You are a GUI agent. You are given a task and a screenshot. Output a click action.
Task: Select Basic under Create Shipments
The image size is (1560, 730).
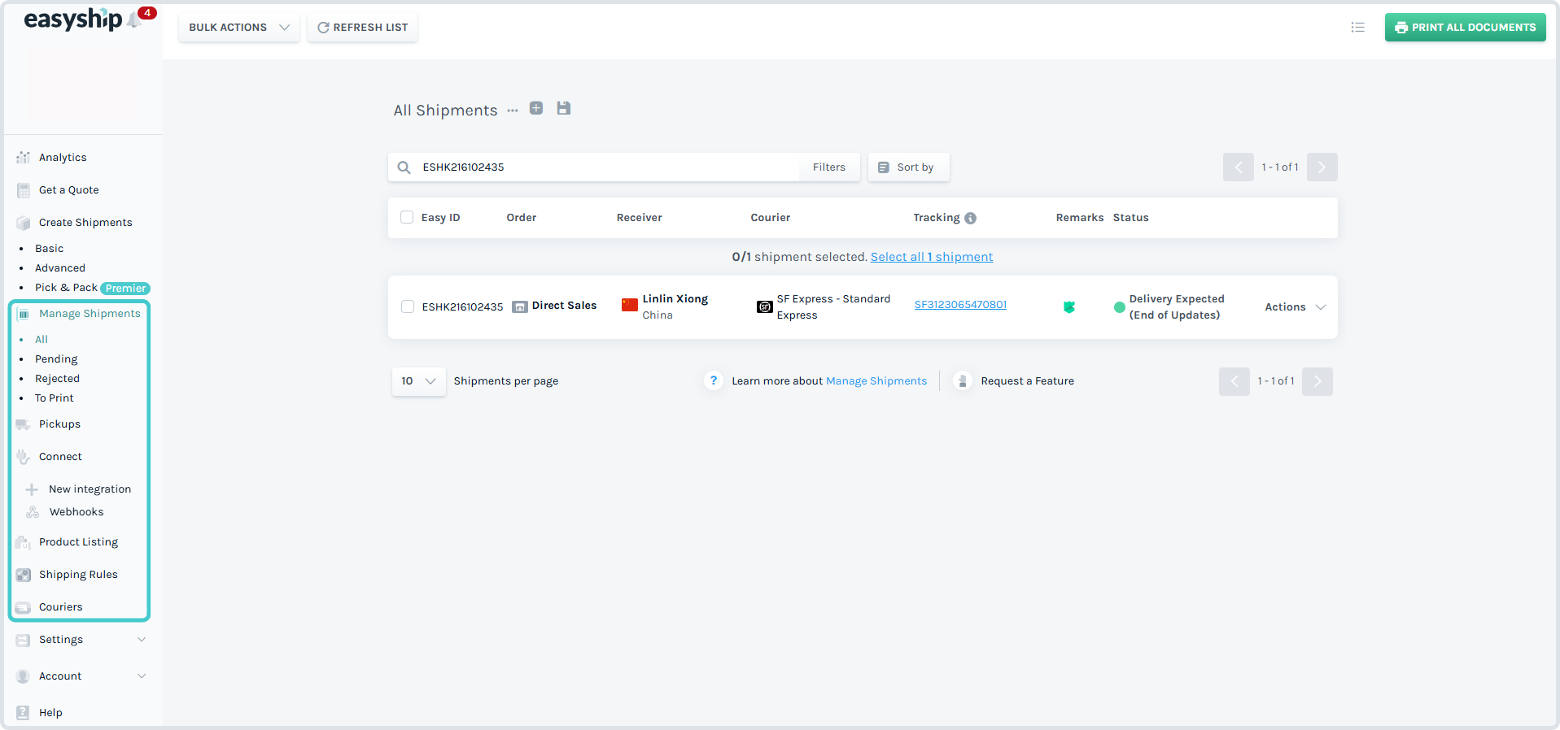[49, 249]
